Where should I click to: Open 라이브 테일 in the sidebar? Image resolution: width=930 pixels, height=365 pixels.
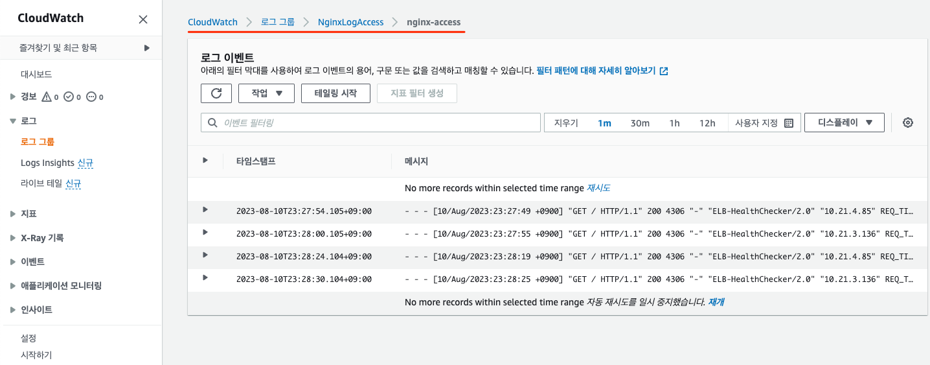coord(41,184)
